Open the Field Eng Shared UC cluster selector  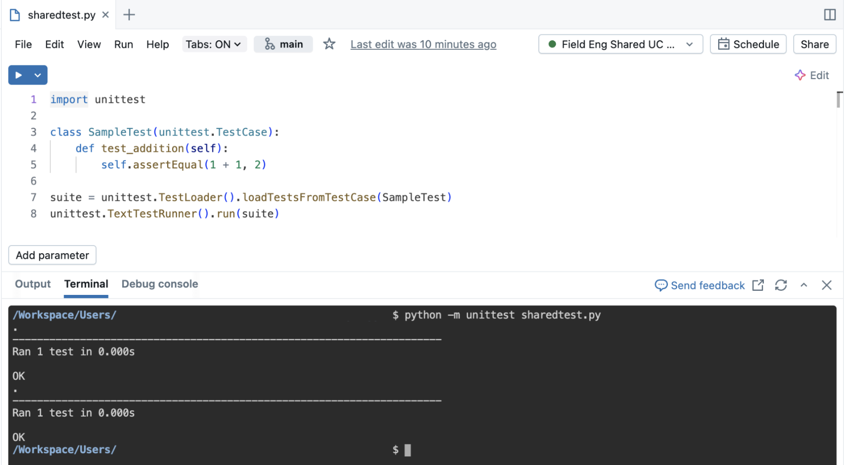(620, 44)
